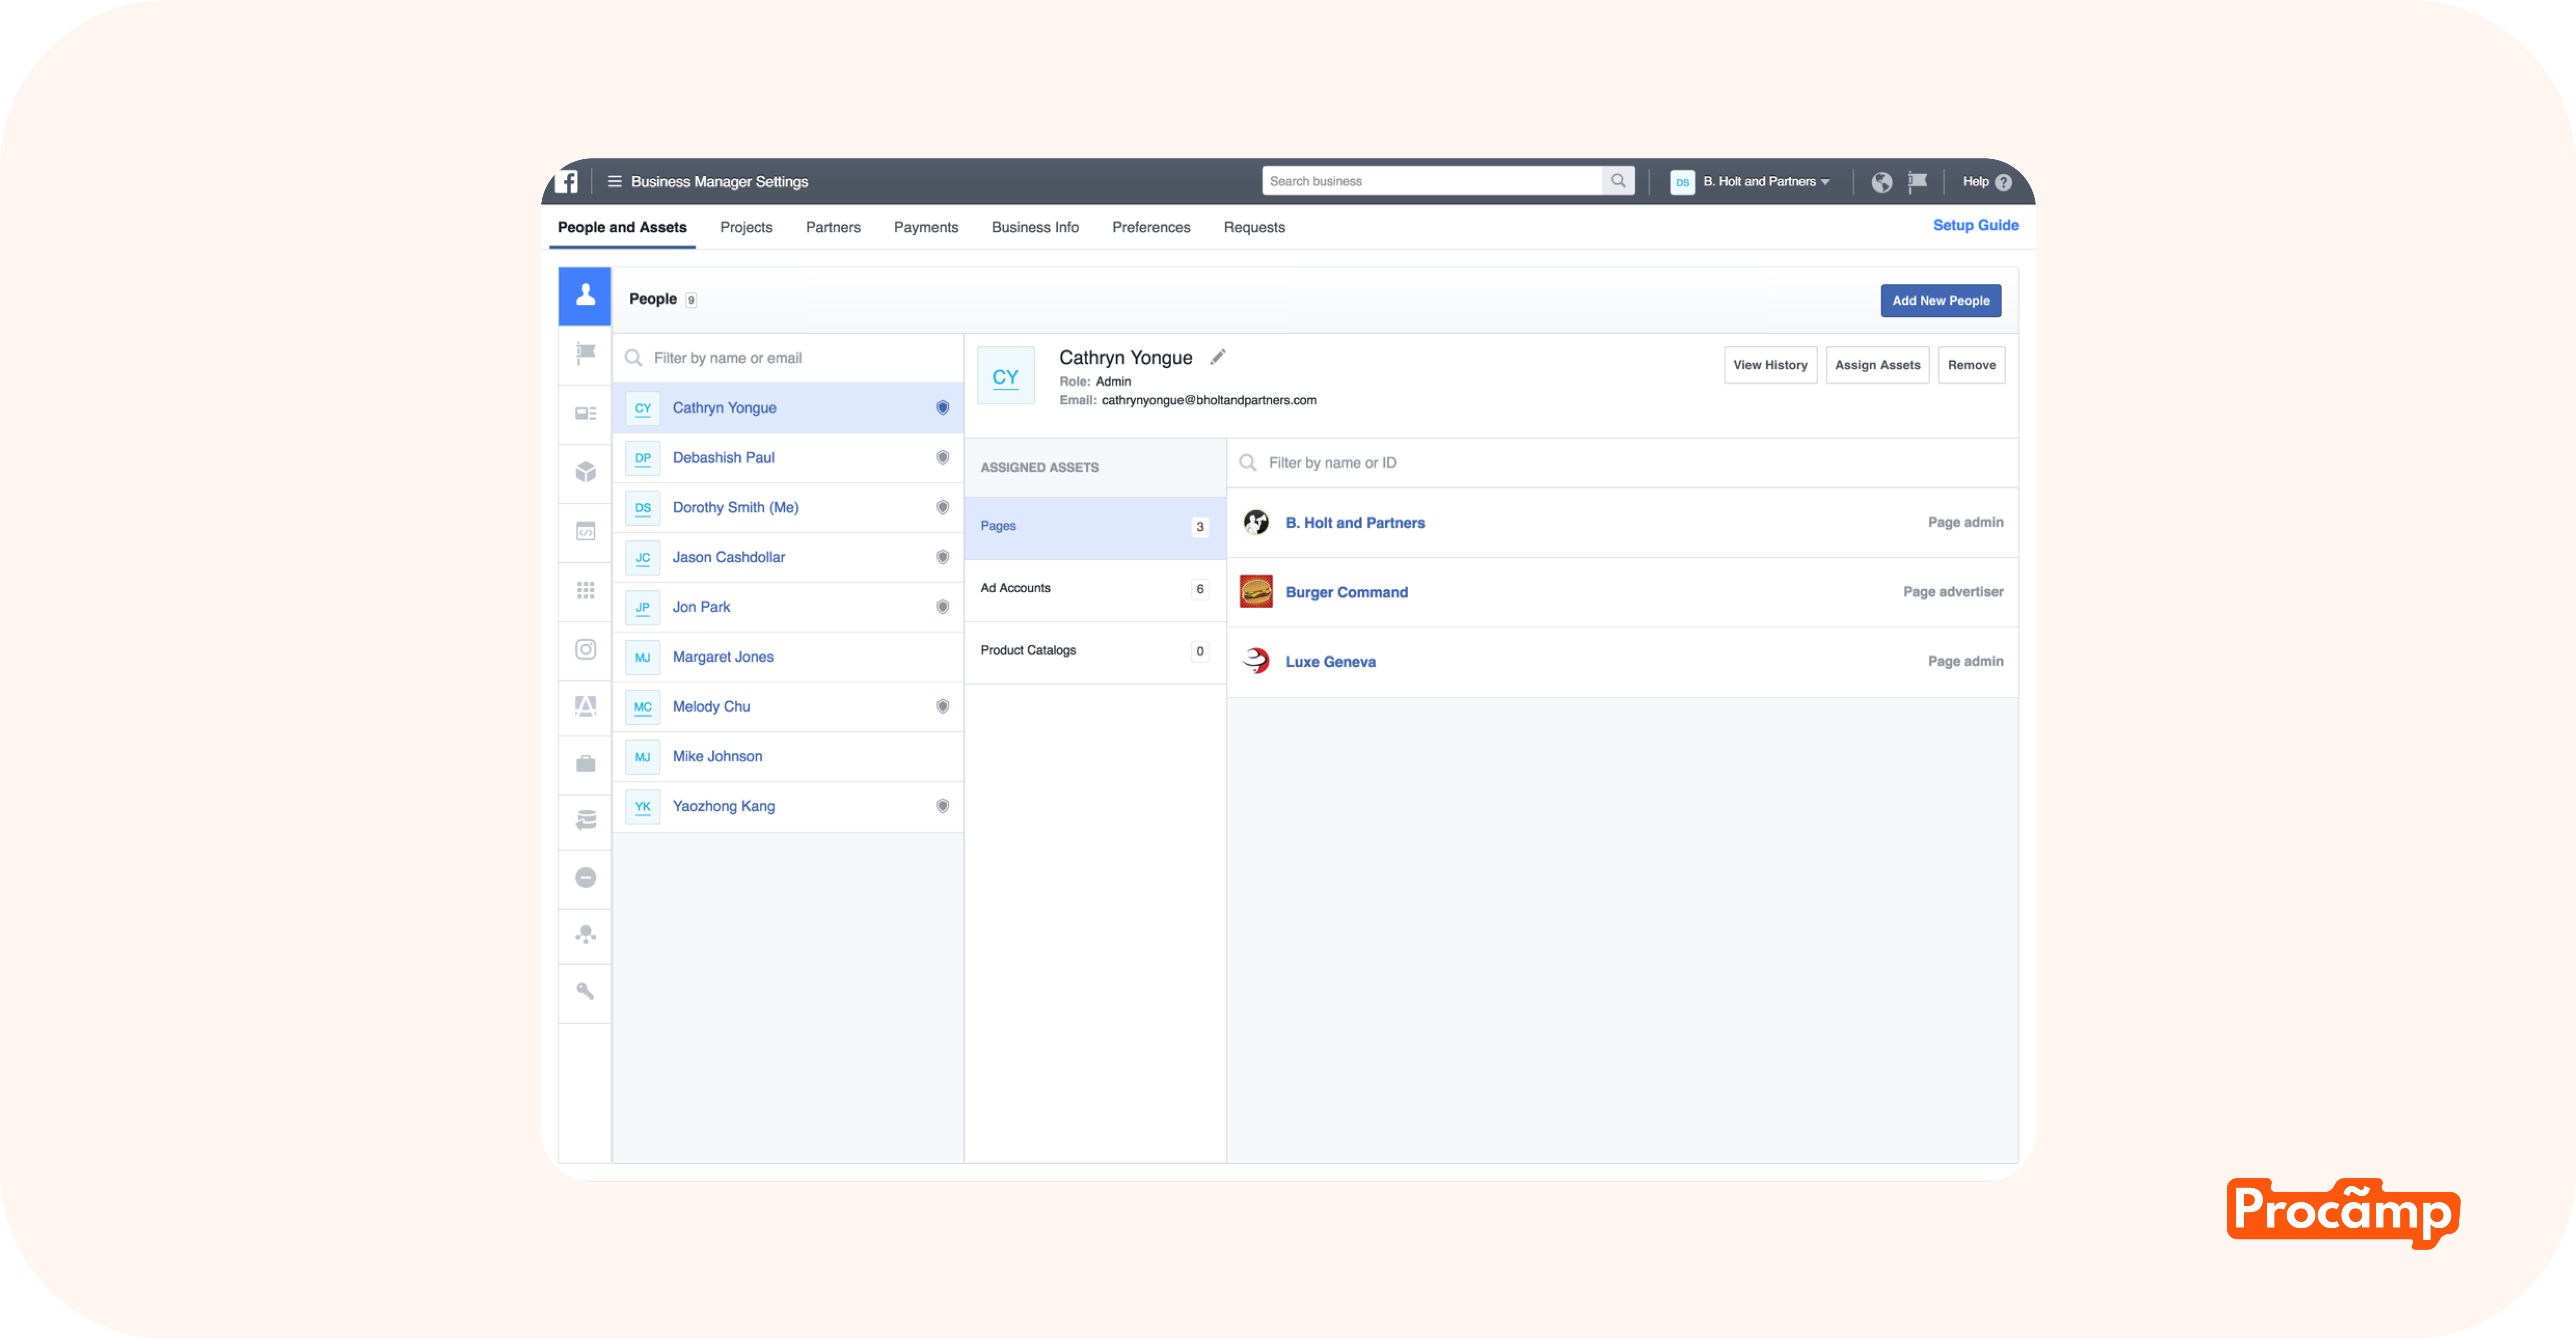
Task: Open the Setup Guide link
Action: pyautogui.click(x=1975, y=225)
